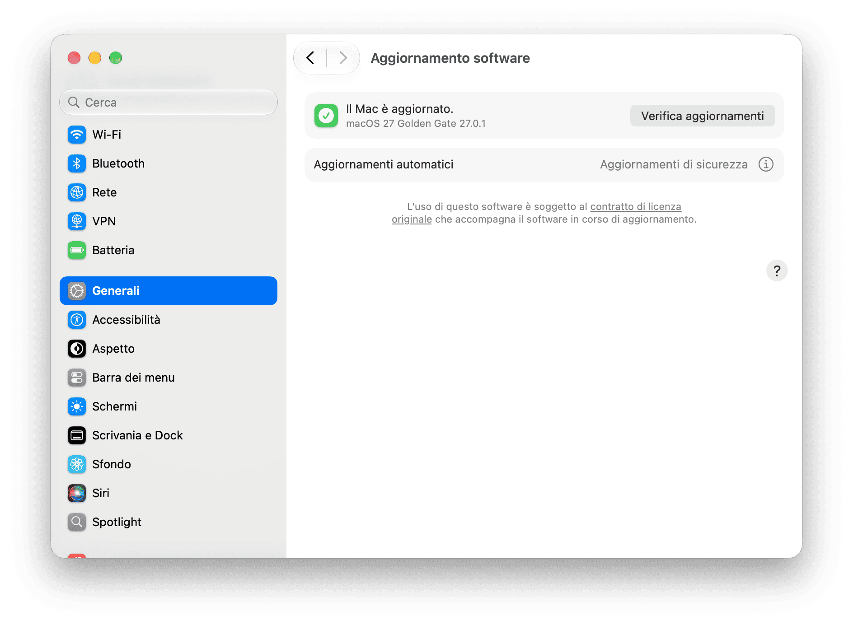Open the Scrivania e Dock icon
Viewport: 853px width, 625px height.
tap(77, 435)
